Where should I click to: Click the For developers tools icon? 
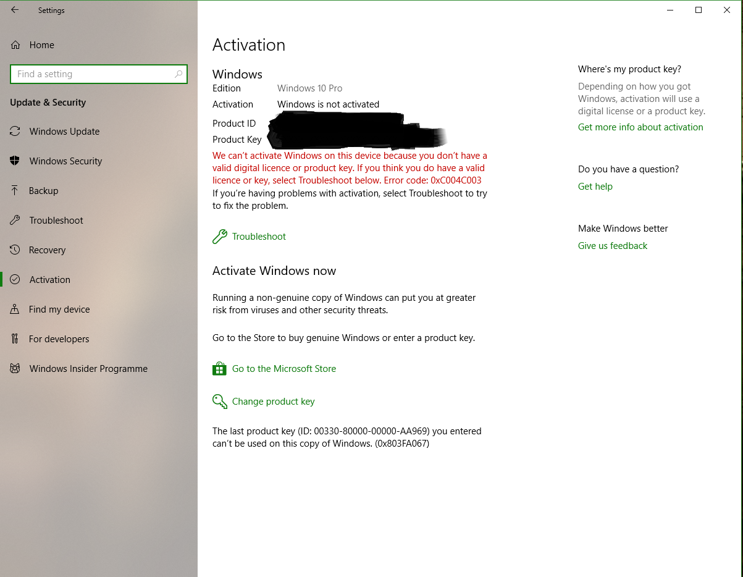click(15, 339)
